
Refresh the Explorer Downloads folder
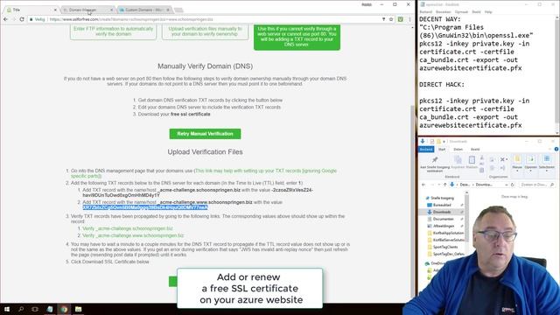[513, 185]
